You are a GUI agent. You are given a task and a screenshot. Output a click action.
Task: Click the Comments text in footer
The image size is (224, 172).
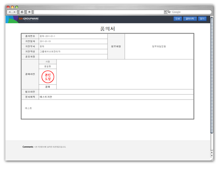click(28, 147)
